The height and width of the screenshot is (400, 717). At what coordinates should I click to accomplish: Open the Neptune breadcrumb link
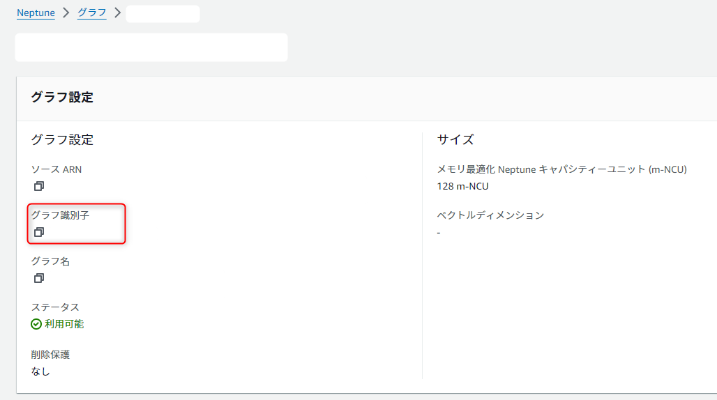click(x=36, y=13)
